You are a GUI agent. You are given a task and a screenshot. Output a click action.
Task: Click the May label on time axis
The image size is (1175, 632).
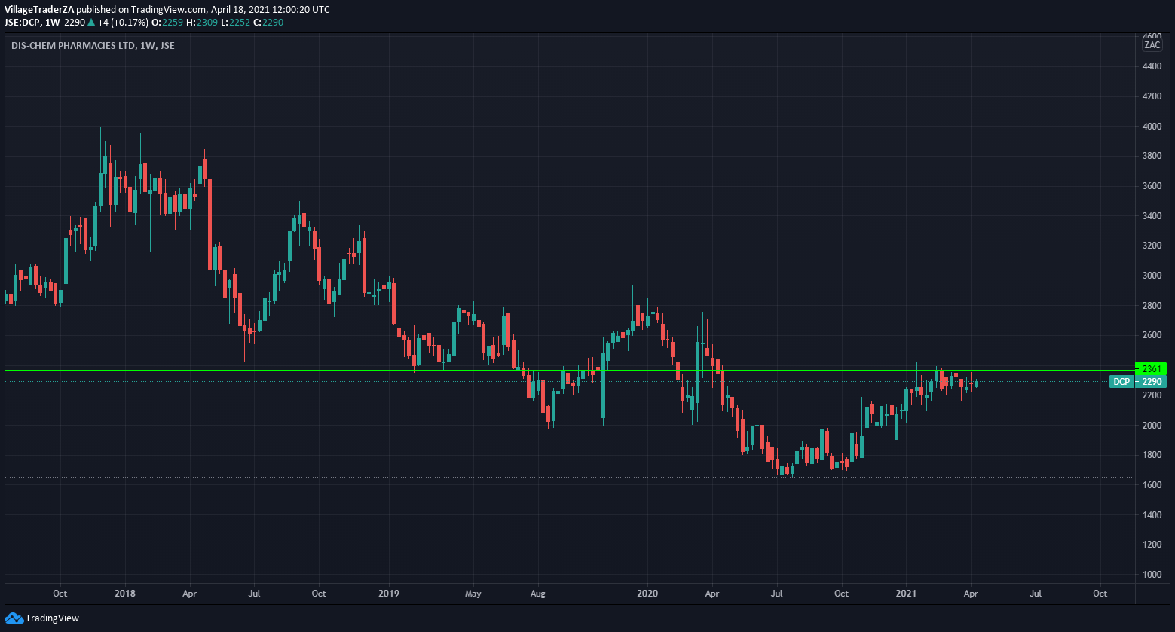tap(473, 594)
